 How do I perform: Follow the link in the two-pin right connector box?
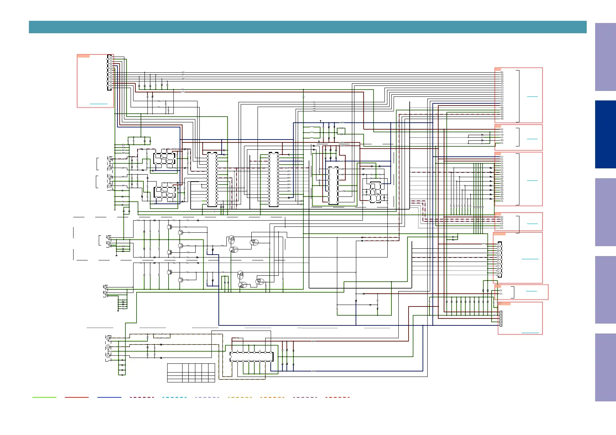(x=531, y=291)
